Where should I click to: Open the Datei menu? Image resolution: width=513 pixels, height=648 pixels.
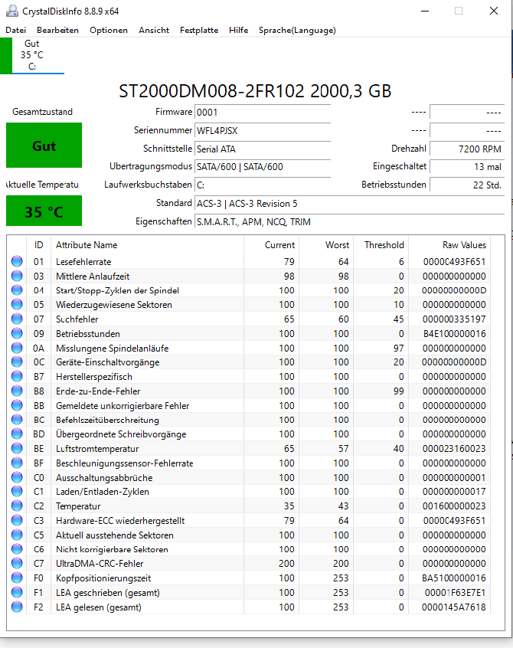point(15,30)
